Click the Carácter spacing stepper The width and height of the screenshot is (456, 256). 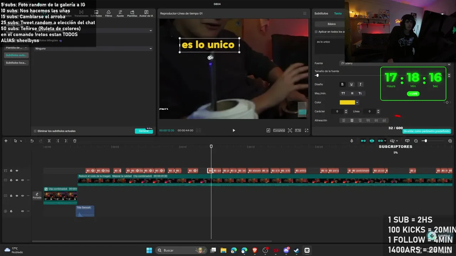point(346,111)
